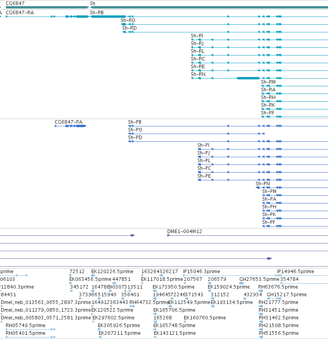Viewport: 328px width, 339px height.
Task: Select protein Sh-PO
Action: tap(135, 130)
